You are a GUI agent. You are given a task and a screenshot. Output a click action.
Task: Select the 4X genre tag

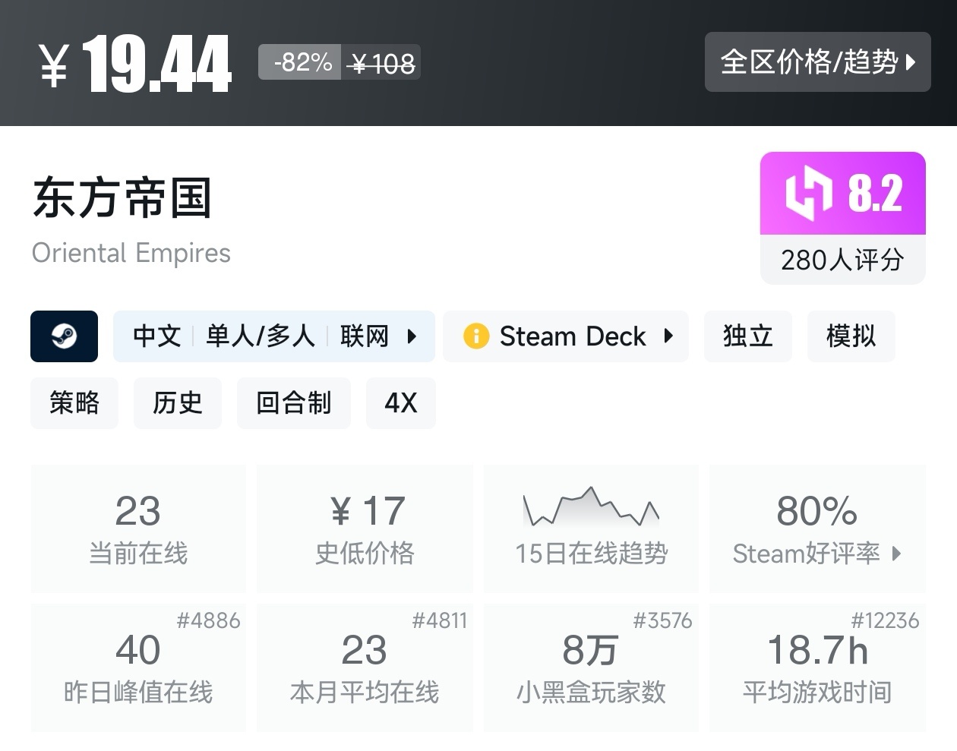coord(400,402)
